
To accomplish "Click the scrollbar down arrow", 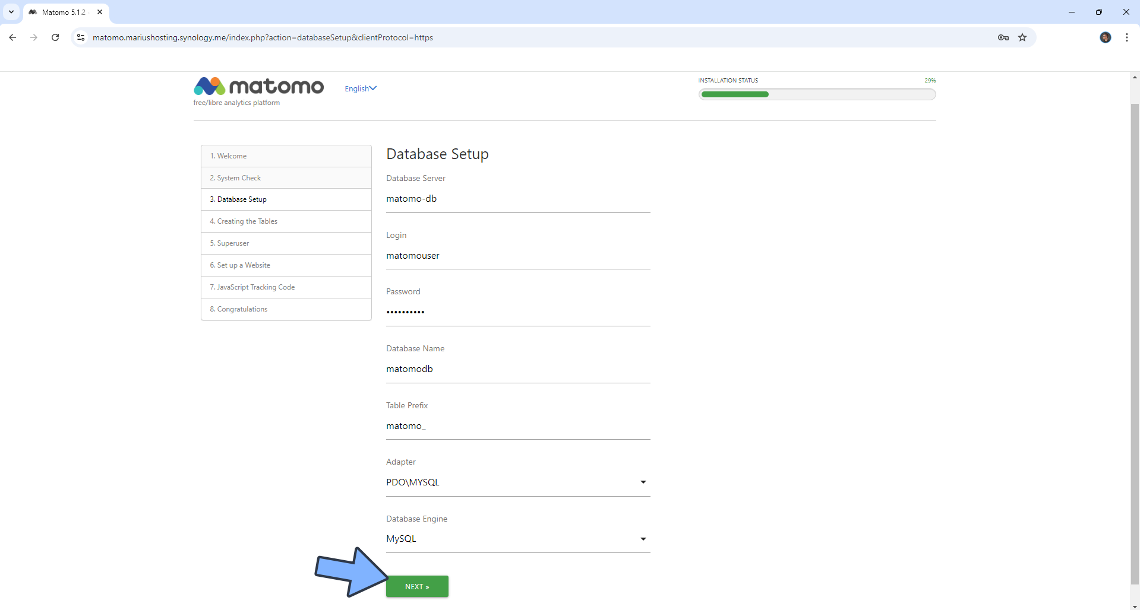I will (1135, 606).
